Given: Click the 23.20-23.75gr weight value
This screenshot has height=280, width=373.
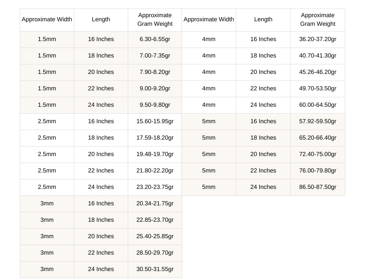Looking at the screenshot, I should tap(155, 187).
